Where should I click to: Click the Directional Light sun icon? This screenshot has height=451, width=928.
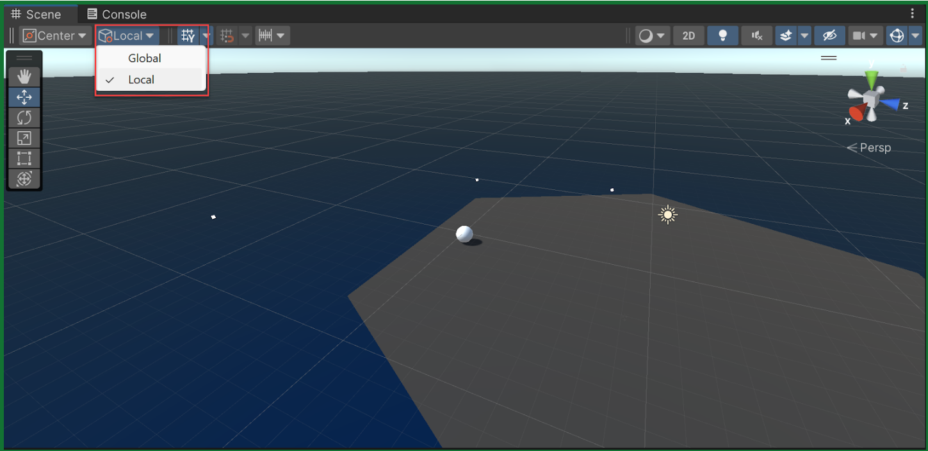click(x=668, y=215)
